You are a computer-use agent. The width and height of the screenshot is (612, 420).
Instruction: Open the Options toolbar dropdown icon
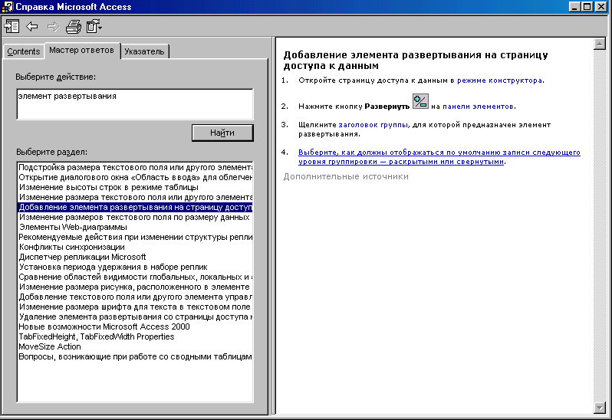coord(94,27)
